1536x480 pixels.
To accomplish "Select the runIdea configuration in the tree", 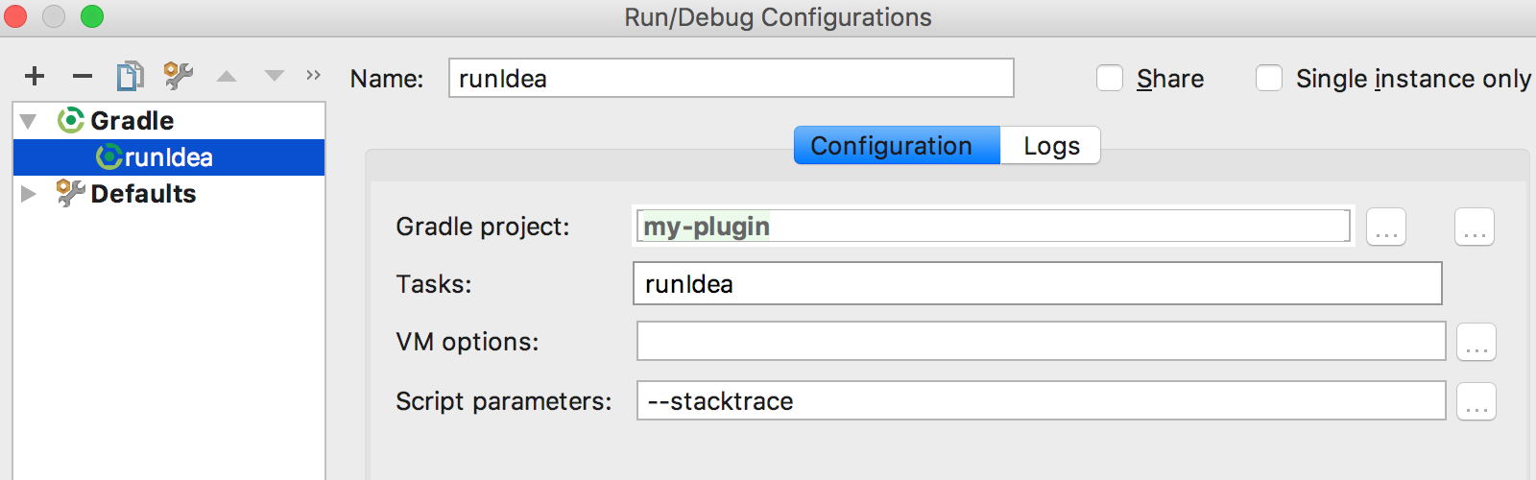I will pos(168,157).
